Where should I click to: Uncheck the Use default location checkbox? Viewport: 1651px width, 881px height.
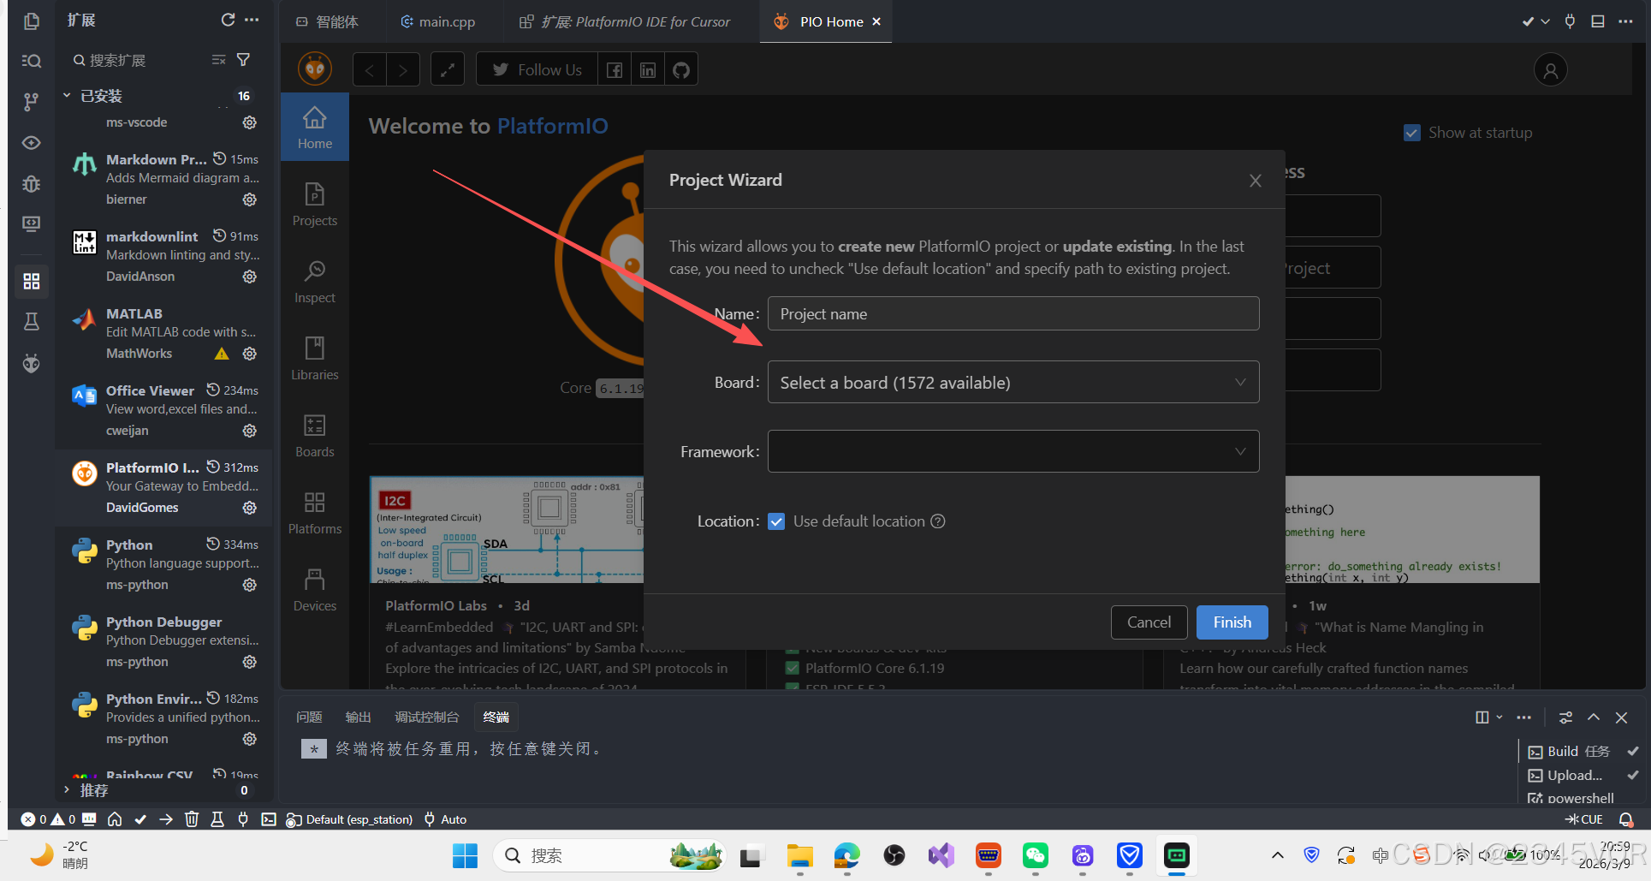776,521
